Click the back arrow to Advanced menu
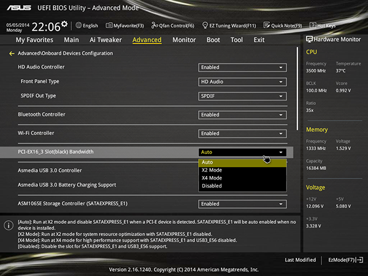The height and width of the screenshot is (276, 368). point(12,54)
